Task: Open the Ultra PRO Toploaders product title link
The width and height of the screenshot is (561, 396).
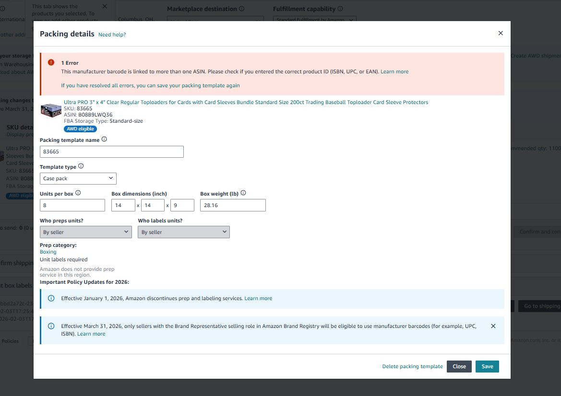Action: pos(246,102)
